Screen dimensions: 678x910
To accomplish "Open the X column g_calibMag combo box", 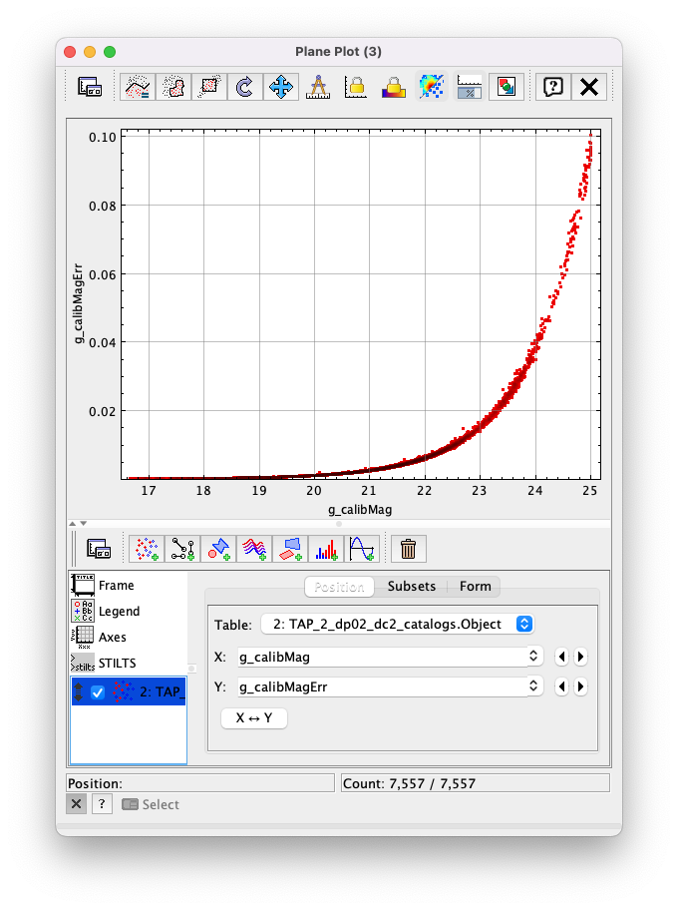I will click(x=390, y=657).
